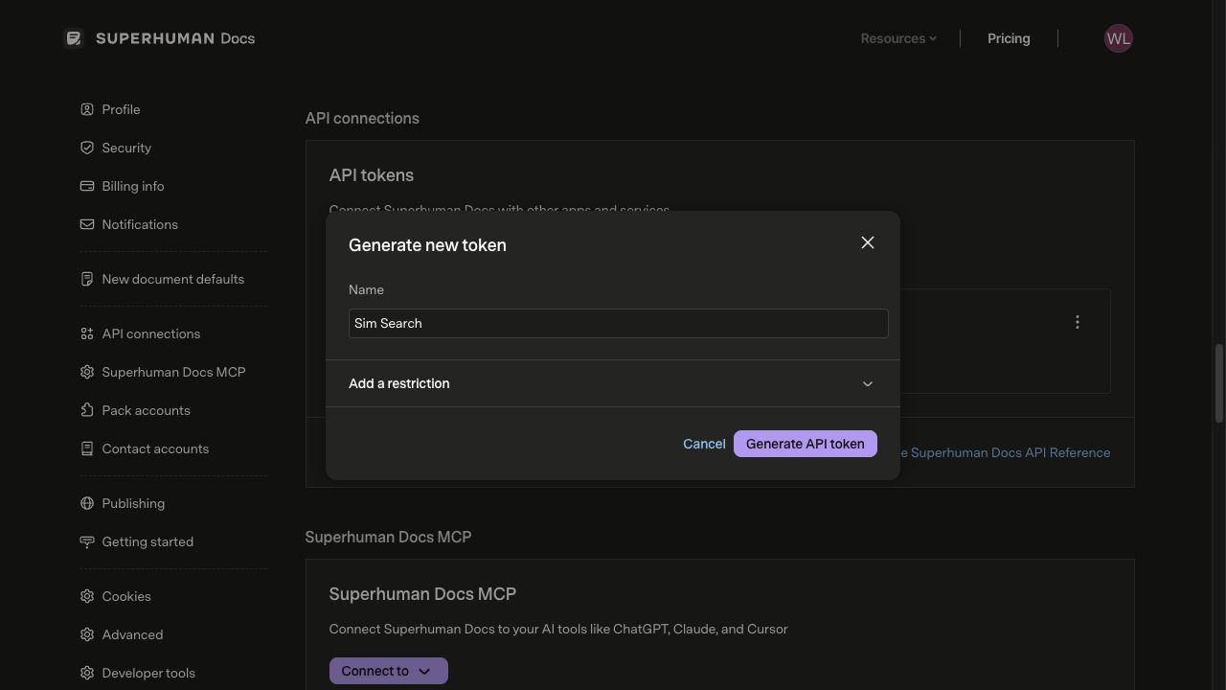Open Developer tools settings
The height and width of the screenshot is (690, 1226).
[148, 673]
